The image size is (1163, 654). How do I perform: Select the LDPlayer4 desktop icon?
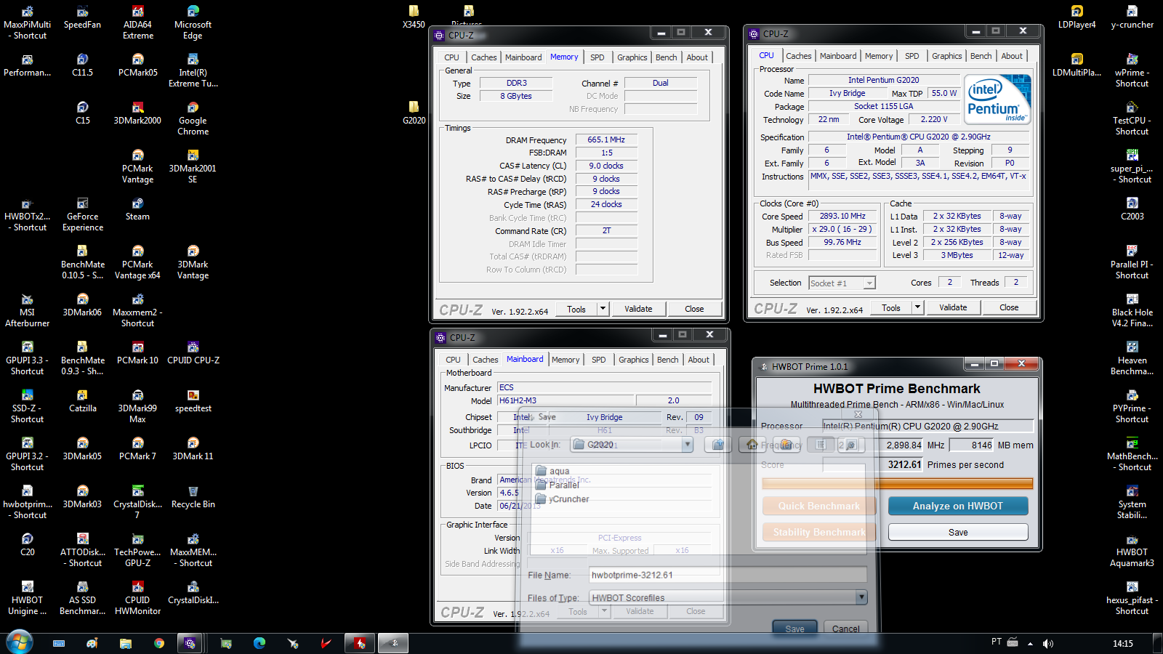tap(1077, 17)
